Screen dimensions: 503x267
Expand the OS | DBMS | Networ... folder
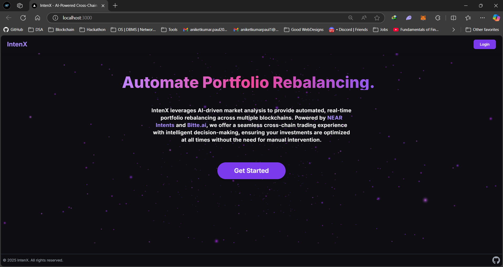[133, 30]
